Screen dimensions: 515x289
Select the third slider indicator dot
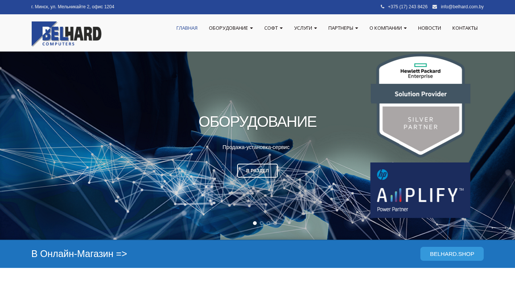click(x=268, y=223)
